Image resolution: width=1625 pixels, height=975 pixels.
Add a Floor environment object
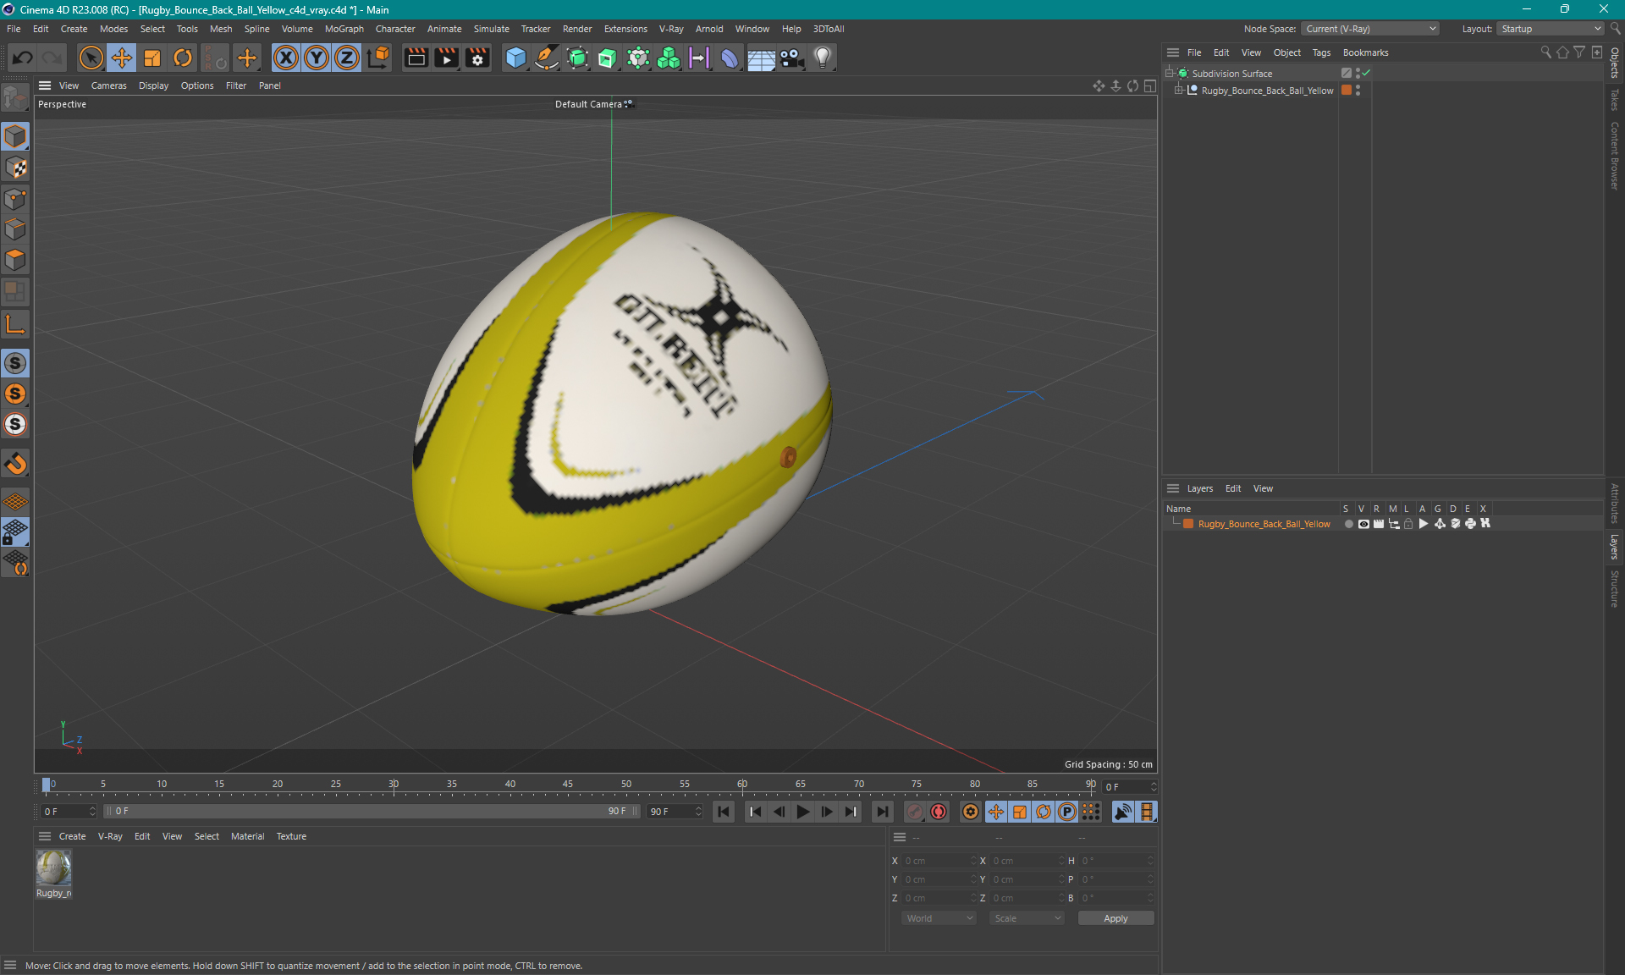click(761, 58)
